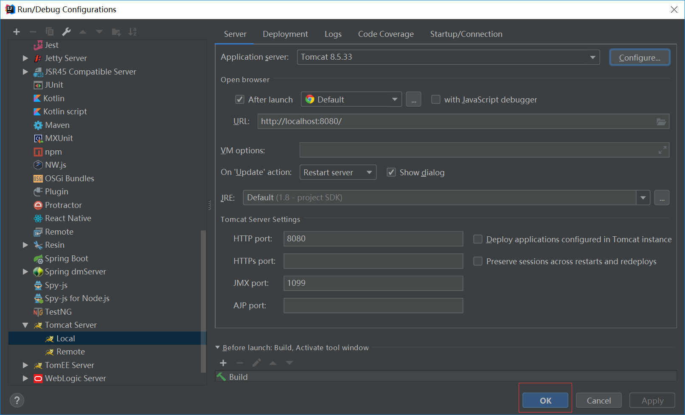Move configuration up with the top toolbar arrow
The width and height of the screenshot is (685, 415).
[83, 32]
